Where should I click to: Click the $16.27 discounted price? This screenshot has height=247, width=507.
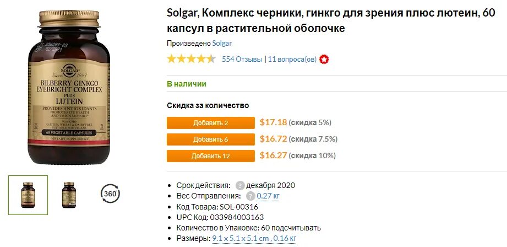pos(273,155)
